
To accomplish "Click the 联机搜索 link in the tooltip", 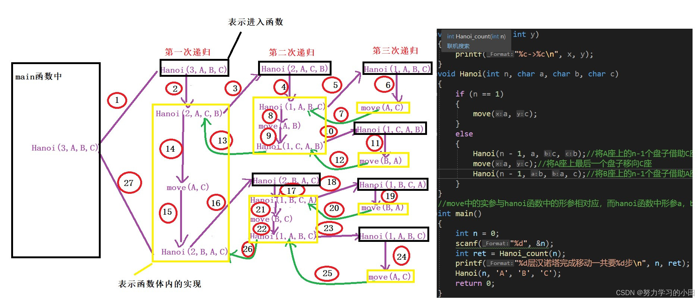I will (458, 46).
